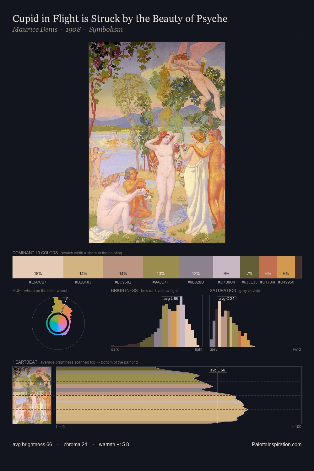Click the caption 'average brightness scanned top → bottom'
Viewport: 314px width, 471px height.
tap(89, 362)
